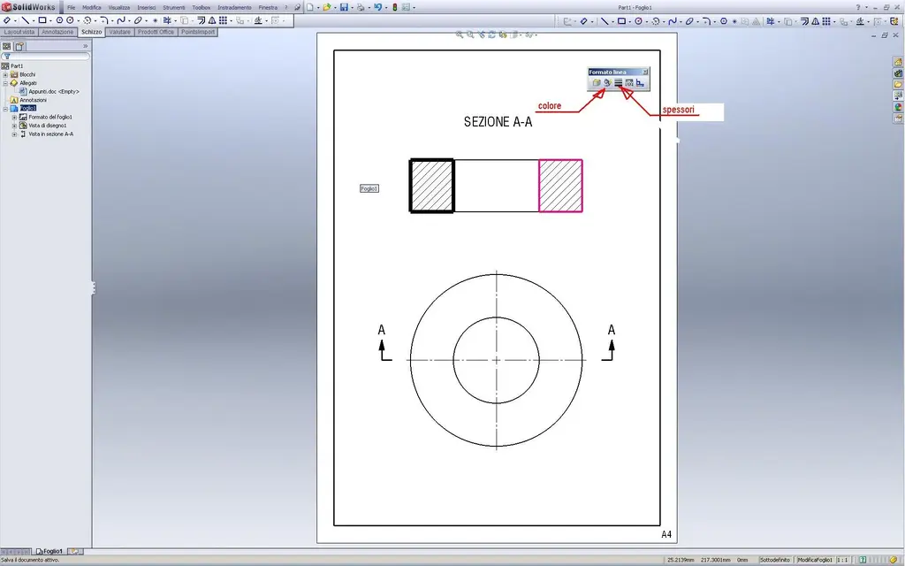Click ModificaFoglio1 in the status bar
Screen dimensions: 905x566
[815, 560]
